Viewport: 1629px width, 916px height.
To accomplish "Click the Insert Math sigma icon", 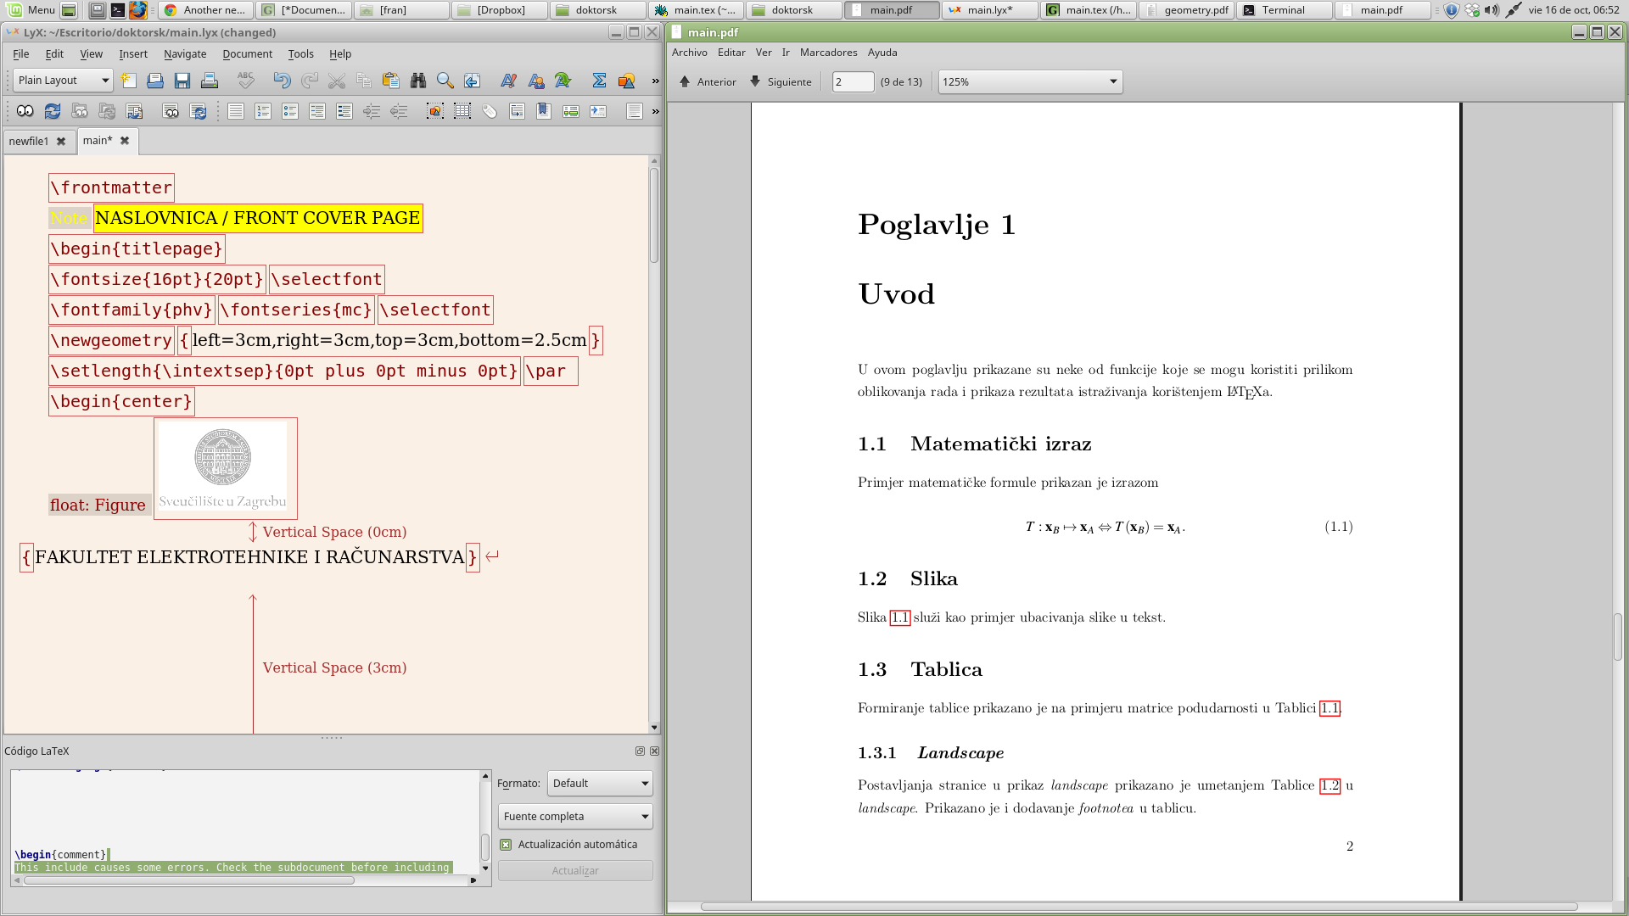I will coord(599,81).
